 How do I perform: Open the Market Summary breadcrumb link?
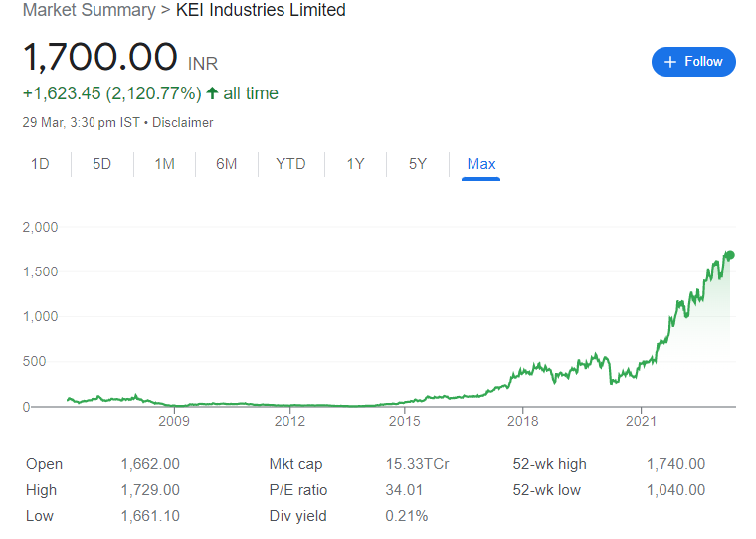pos(90,10)
